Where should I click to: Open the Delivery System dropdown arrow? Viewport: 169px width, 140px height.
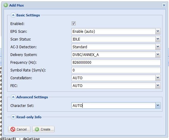158,55
